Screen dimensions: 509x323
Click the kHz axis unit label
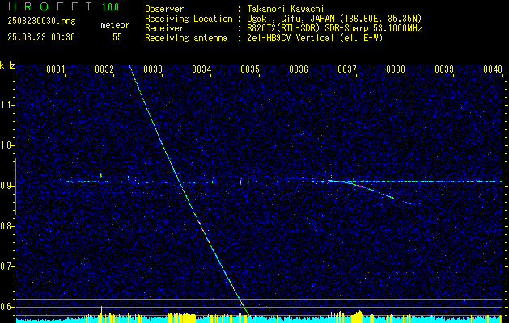pos(7,65)
